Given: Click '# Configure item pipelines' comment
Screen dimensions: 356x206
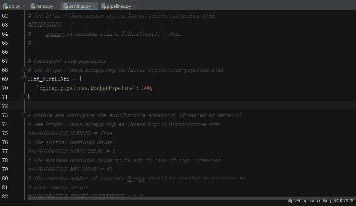Looking at the screenshot, I should click(x=67, y=61).
